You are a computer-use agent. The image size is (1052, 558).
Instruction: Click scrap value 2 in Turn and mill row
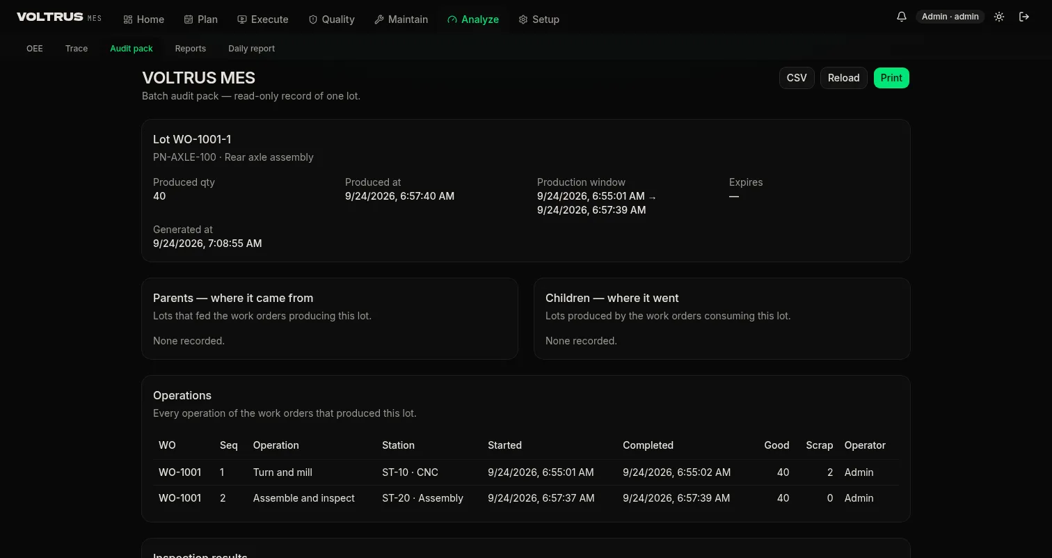coord(830,472)
